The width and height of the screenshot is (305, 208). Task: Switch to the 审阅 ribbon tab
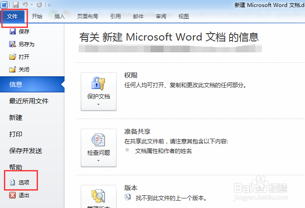click(161, 16)
